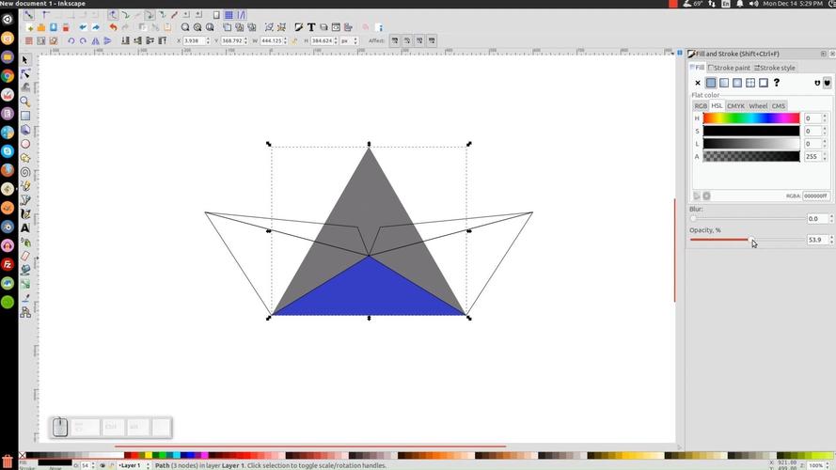This screenshot has height=470, width=836.
Task: Select the Paint Bucket tool
Action: point(25,270)
